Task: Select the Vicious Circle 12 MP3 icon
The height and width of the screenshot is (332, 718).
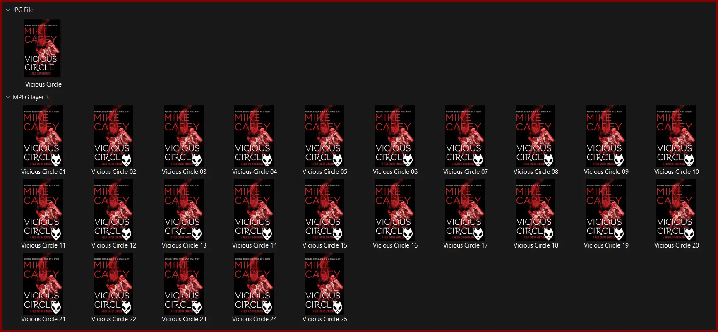Action: (x=113, y=210)
